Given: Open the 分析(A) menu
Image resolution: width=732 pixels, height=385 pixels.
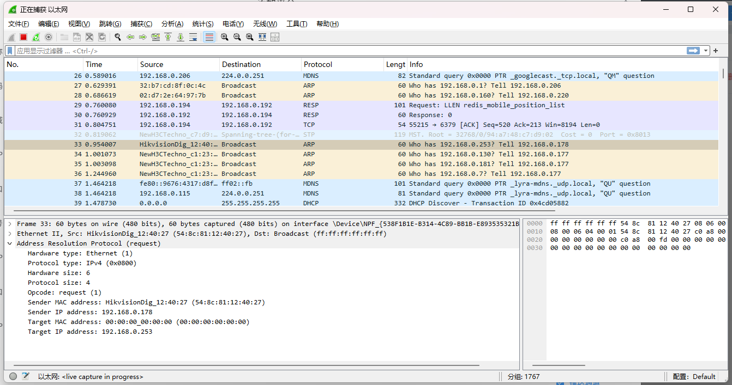Looking at the screenshot, I should coord(172,24).
